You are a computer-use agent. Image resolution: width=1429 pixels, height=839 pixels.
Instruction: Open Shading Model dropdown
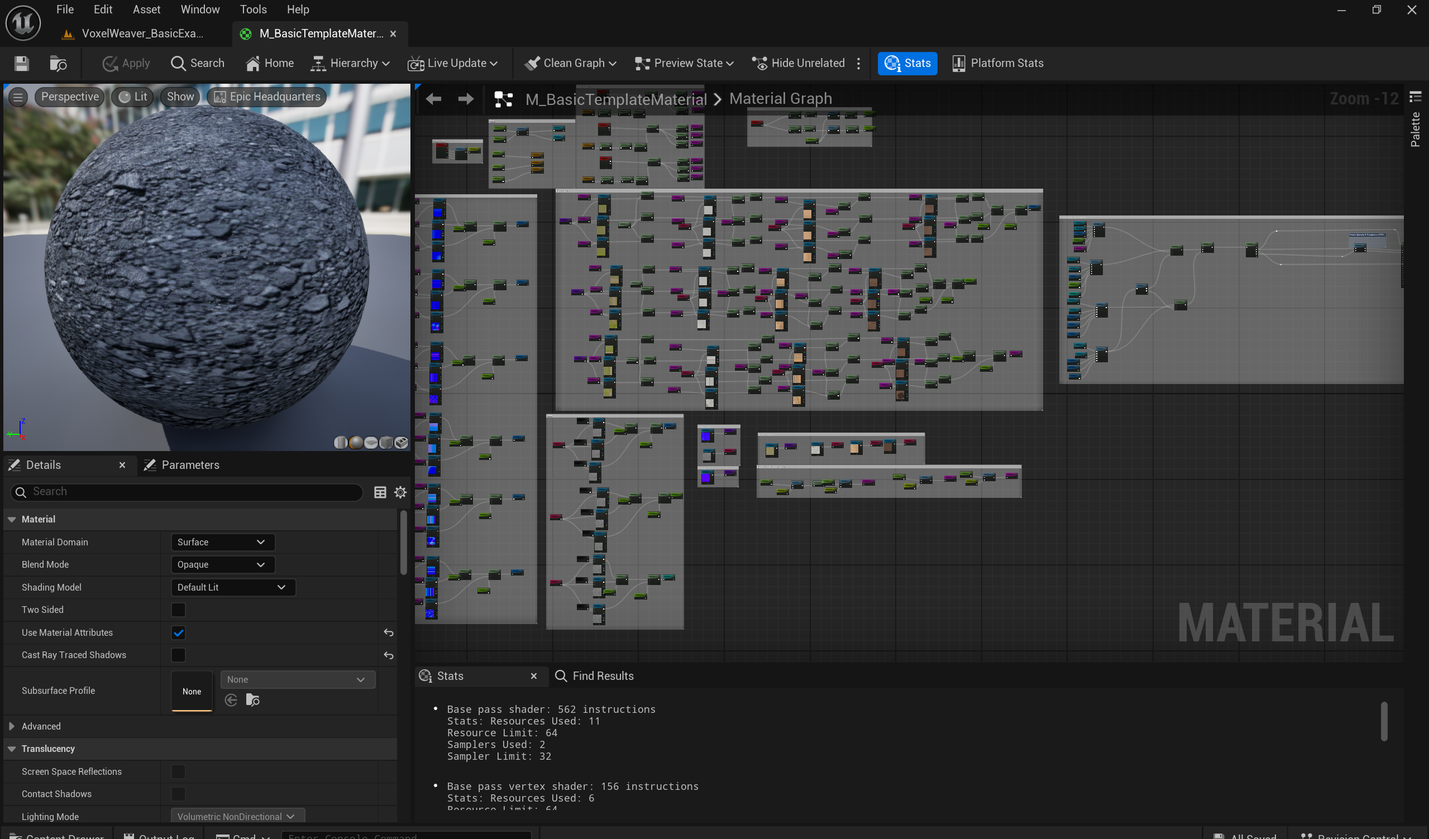[x=232, y=587]
